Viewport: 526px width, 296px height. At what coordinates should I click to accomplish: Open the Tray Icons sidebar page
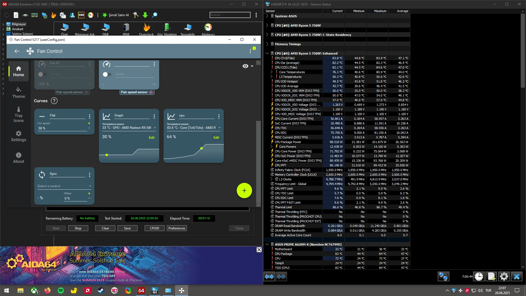pos(18,115)
